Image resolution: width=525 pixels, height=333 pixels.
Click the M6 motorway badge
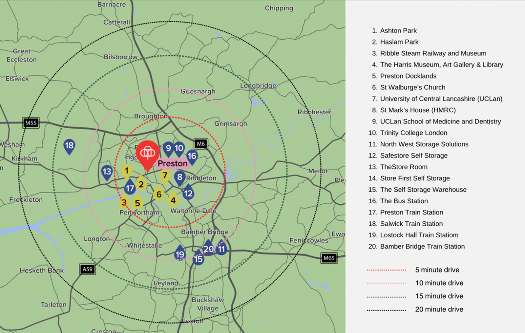tap(201, 143)
